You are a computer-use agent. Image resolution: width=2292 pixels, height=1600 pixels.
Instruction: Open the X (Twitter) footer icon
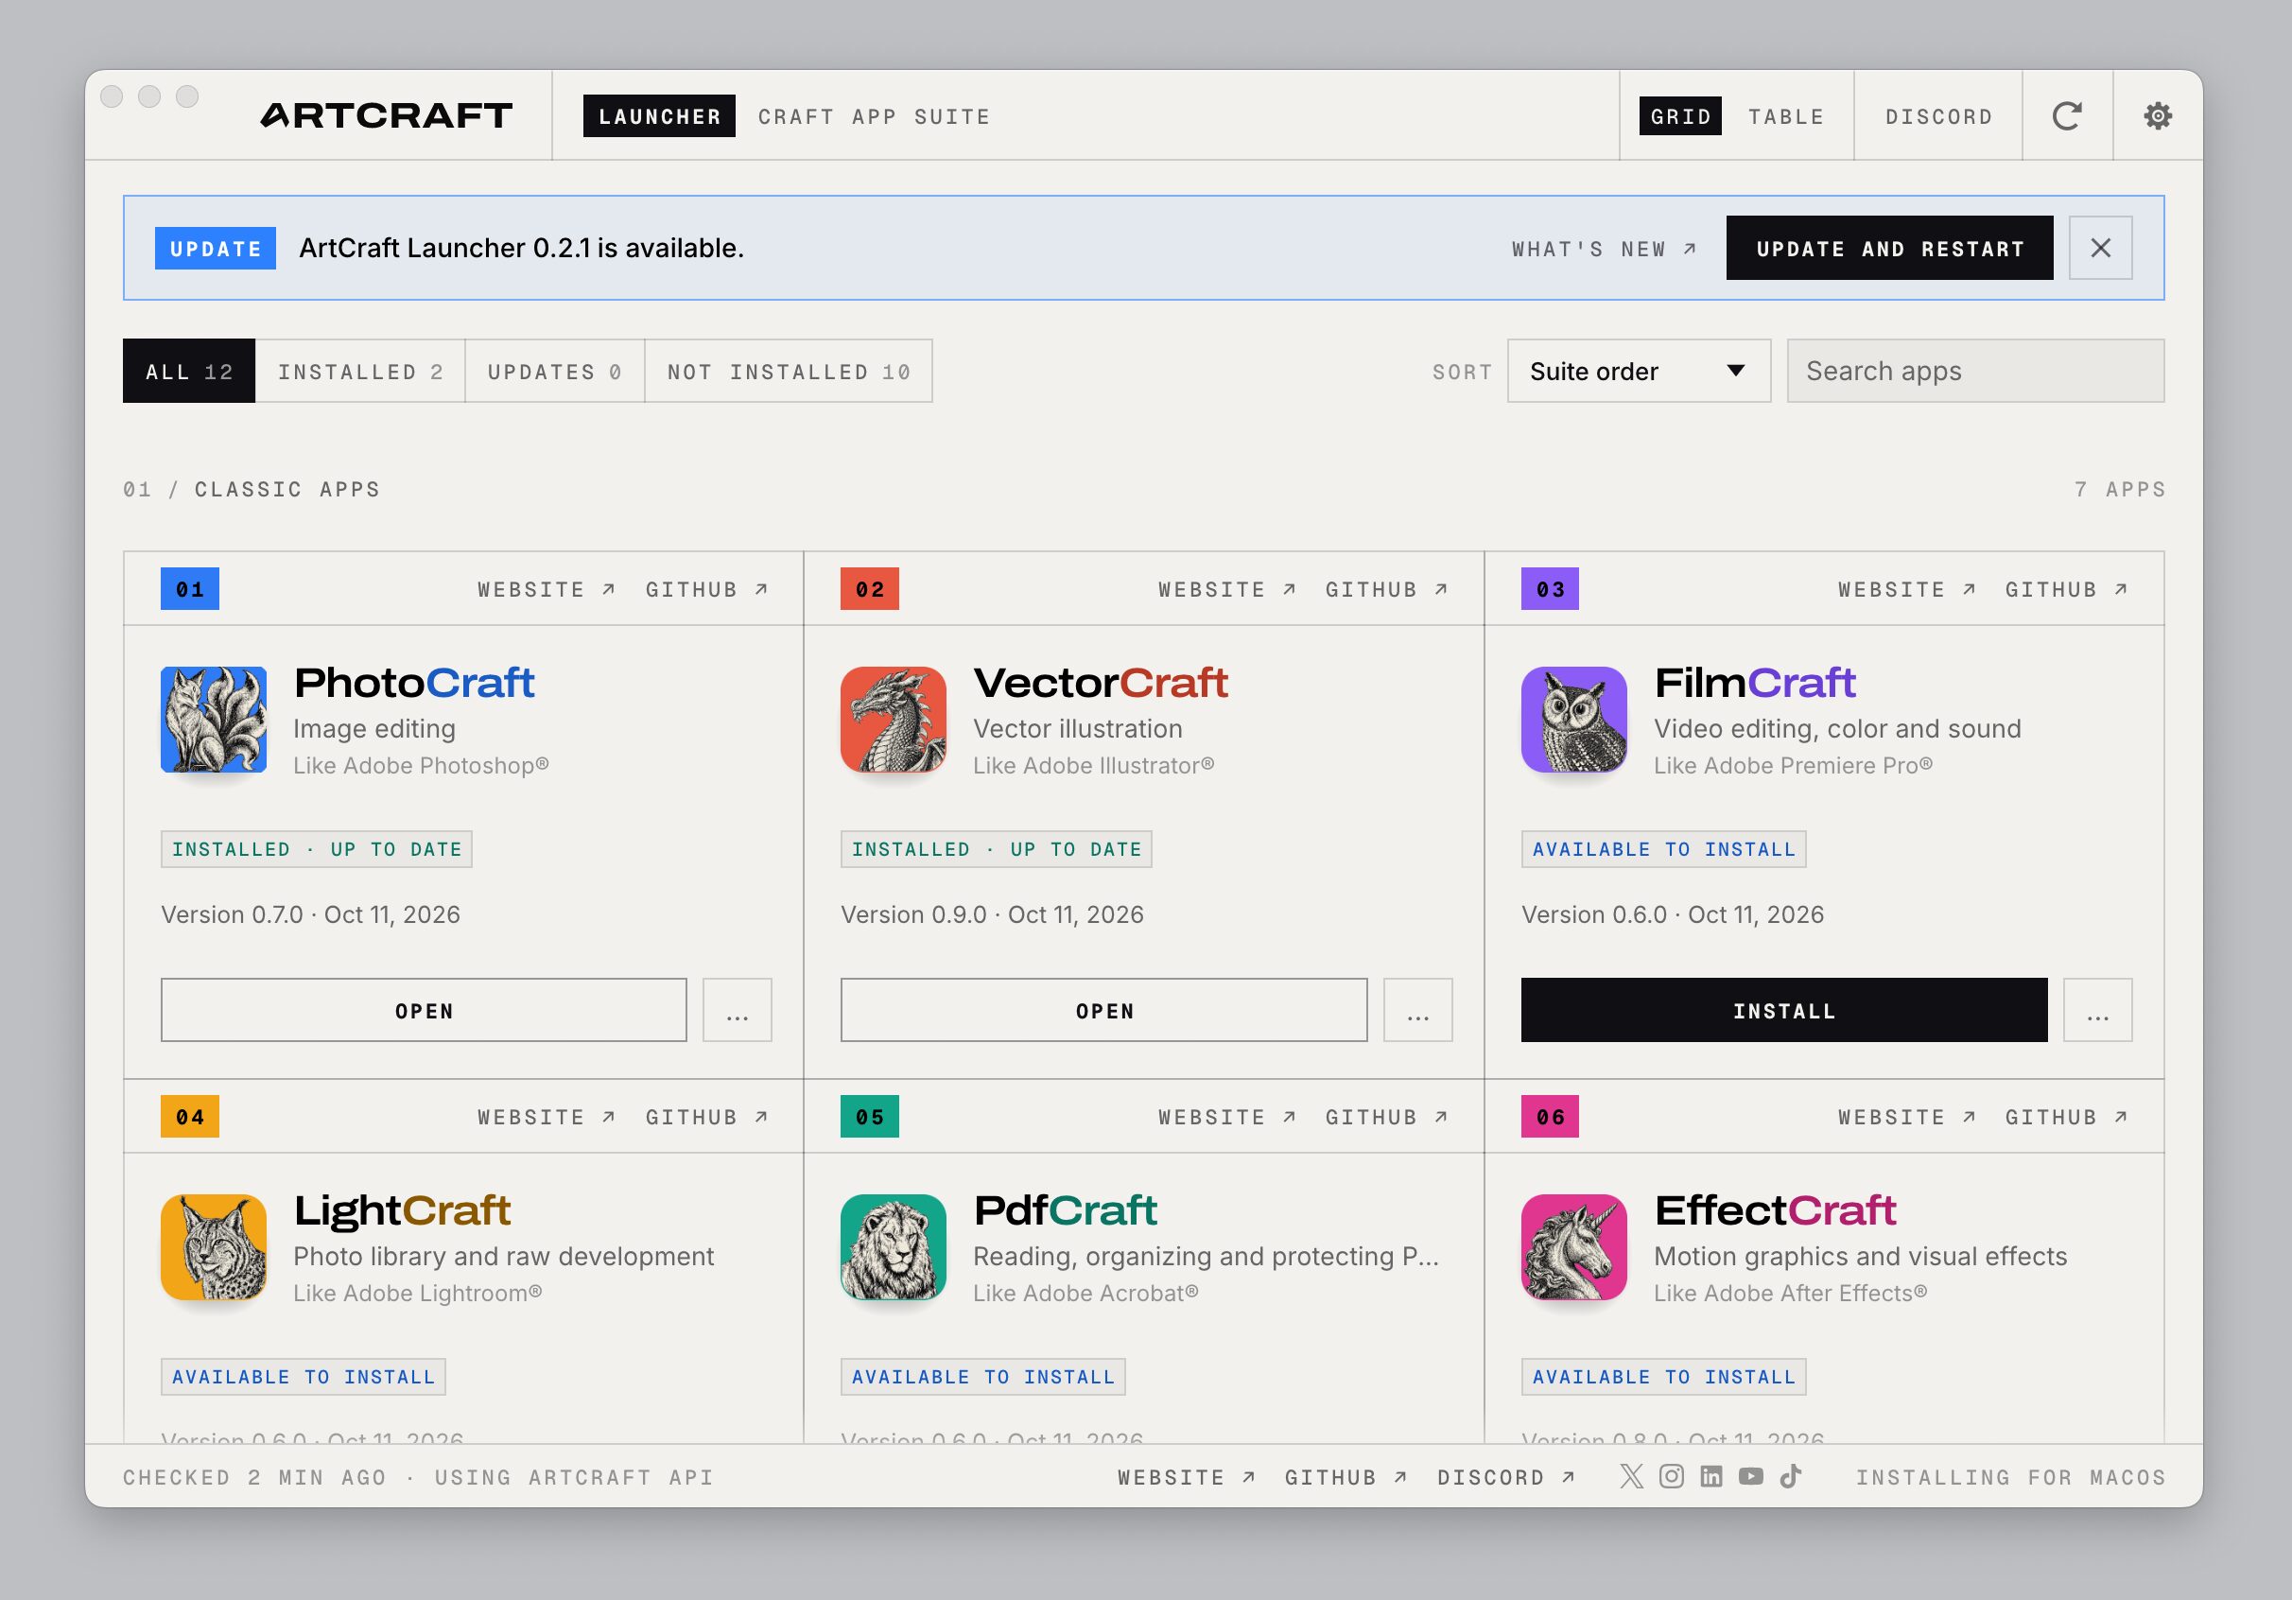[1631, 1476]
